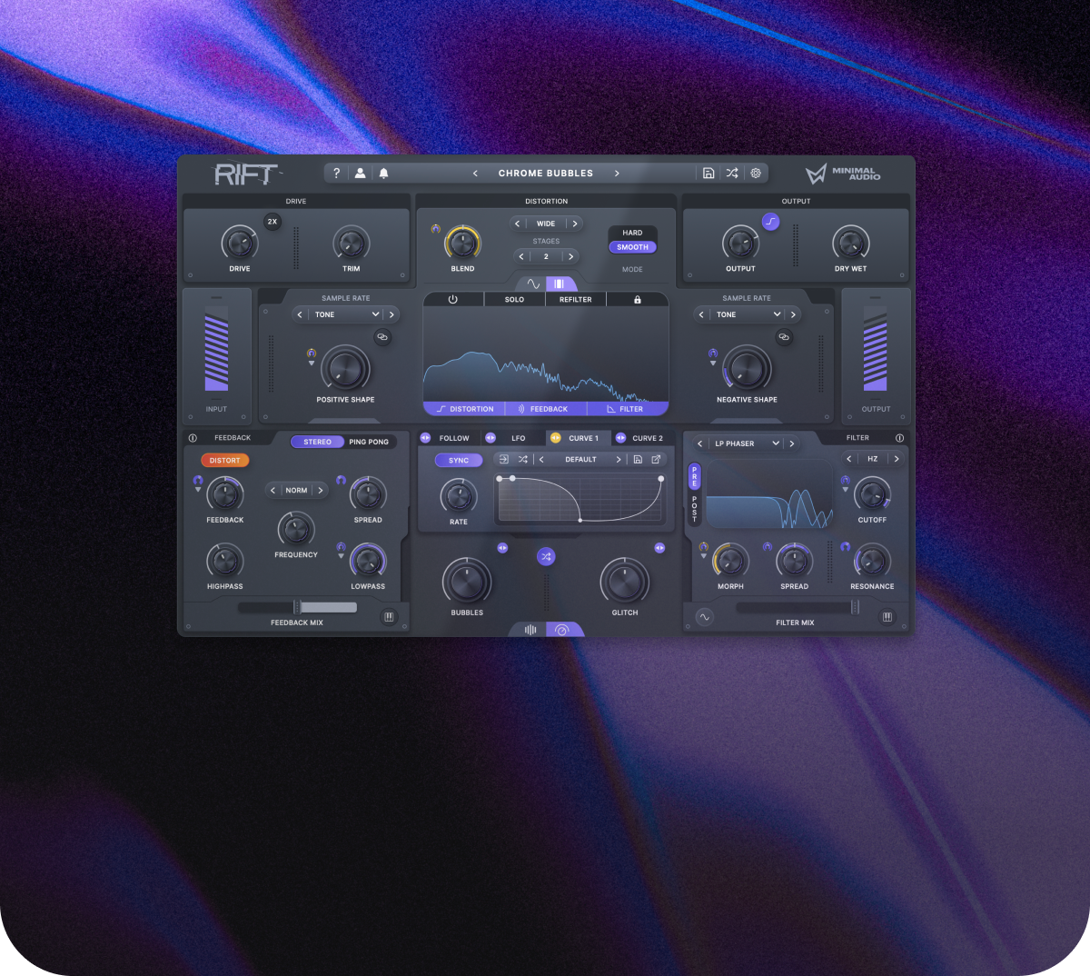Image resolution: width=1090 pixels, height=976 pixels.
Task: Click the center shuffle icon between Bubbles and Glitch
Action: coord(546,556)
